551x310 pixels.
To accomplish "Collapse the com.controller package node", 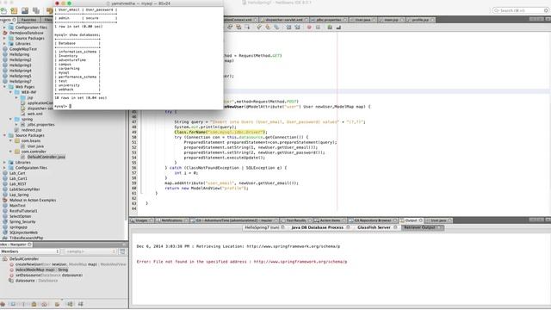I will tap(11, 152).
